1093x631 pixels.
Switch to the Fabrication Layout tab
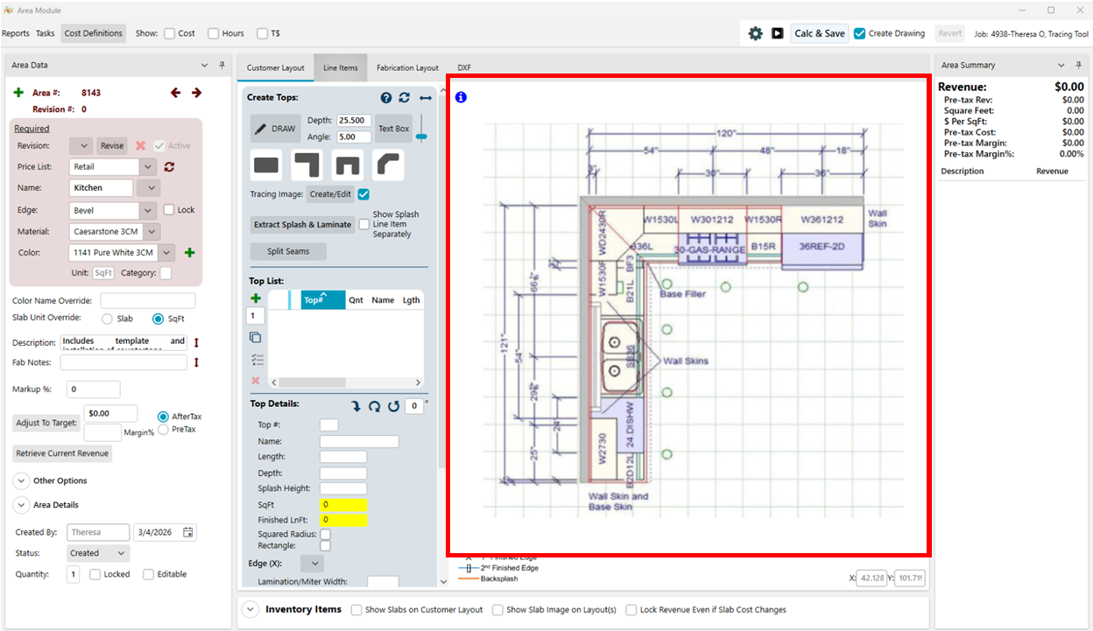407,68
